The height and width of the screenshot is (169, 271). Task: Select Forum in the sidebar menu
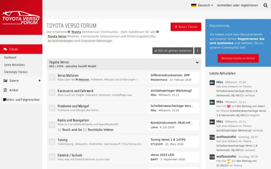click(21, 49)
